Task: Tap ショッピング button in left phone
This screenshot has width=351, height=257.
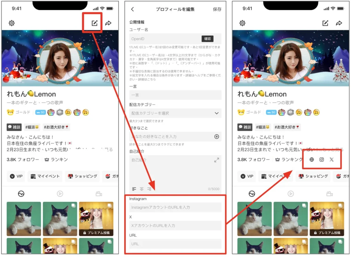Action: tap(82, 176)
